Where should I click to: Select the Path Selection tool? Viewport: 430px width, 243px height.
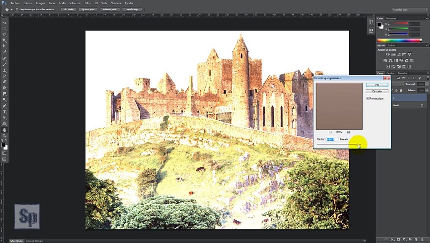[x=5, y=118]
